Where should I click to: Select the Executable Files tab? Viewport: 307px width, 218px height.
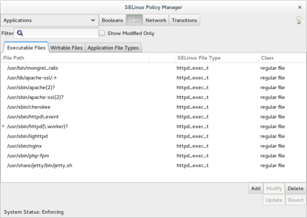(26, 48)
